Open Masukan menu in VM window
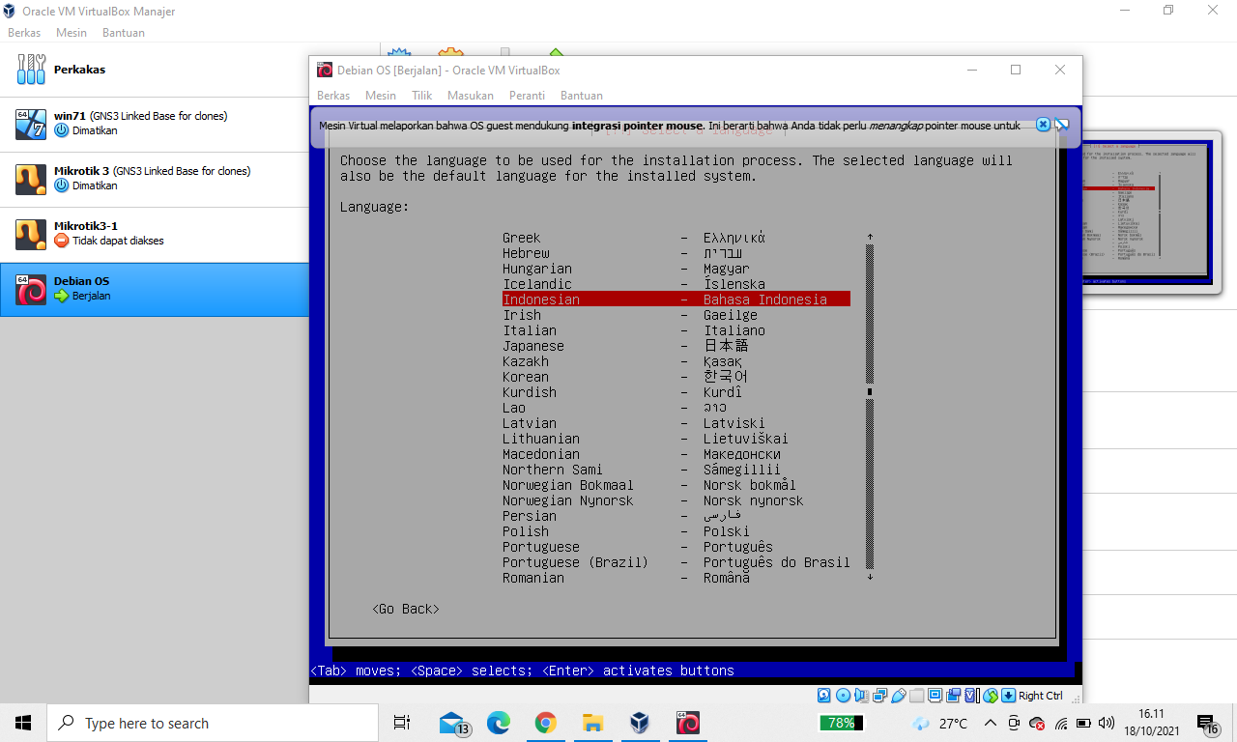The width and height of the screenshot is (1237, 742). (x=471, y=96)
